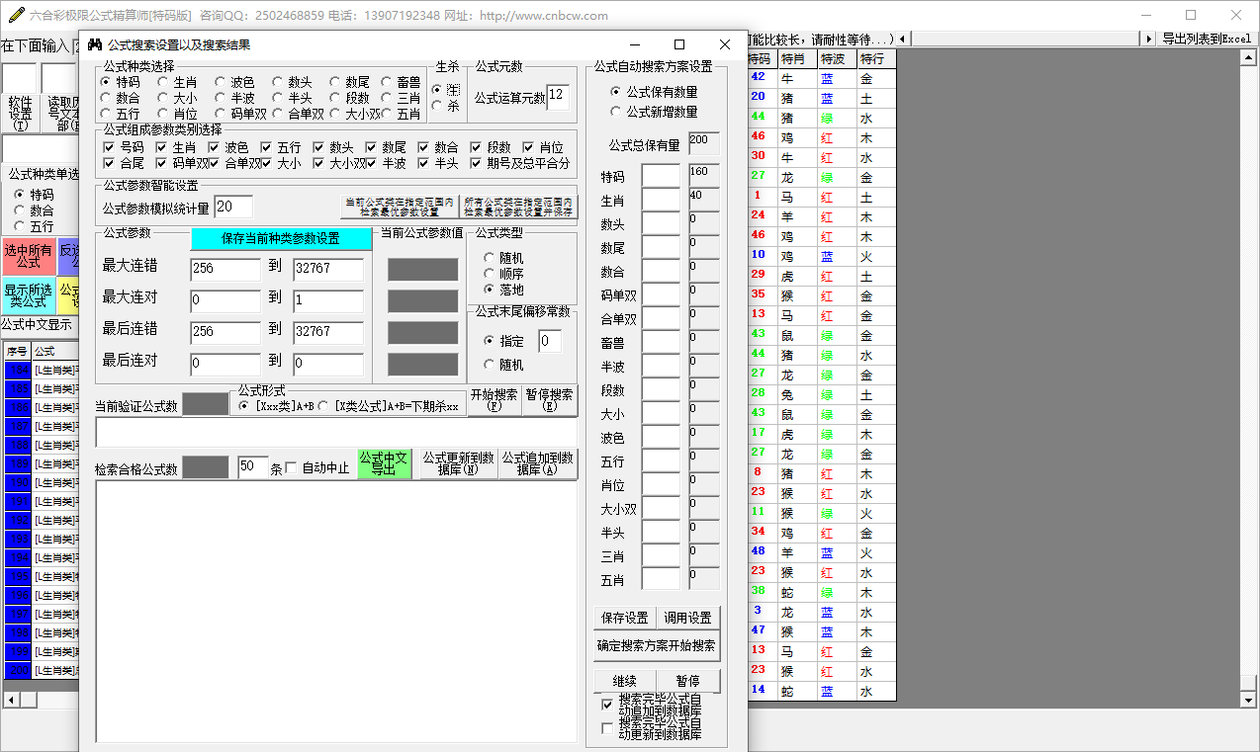Choose [X类公式]A+B=下期杀xx formula form
1260x752 pixels.
pos(324,405)
